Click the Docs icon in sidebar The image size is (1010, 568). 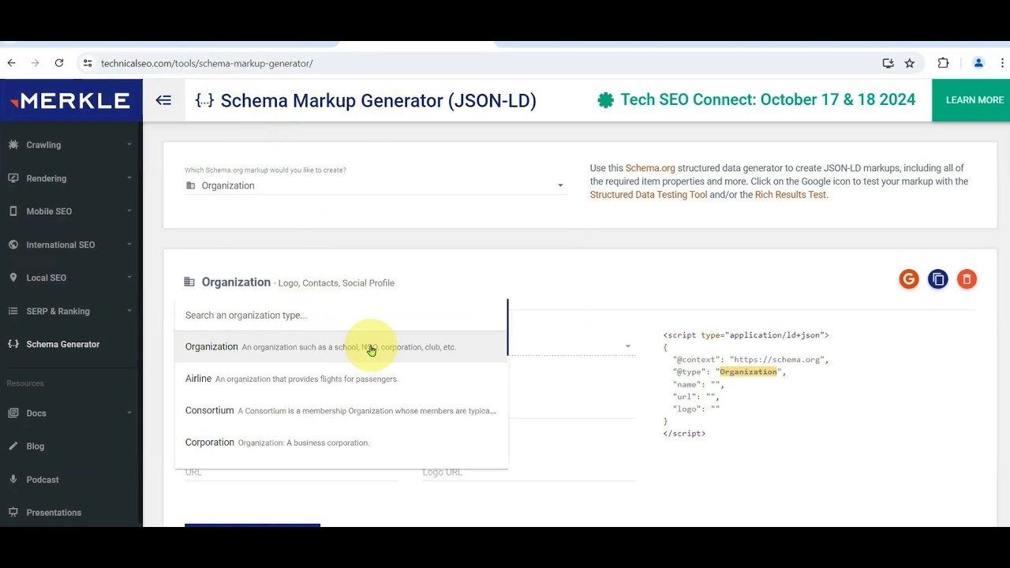(x=13, y=413)
